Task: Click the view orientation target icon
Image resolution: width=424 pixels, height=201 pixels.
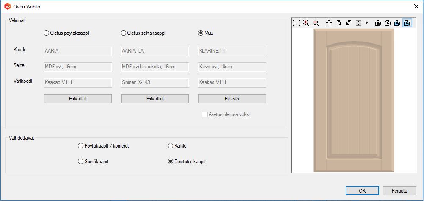Action: [x=359, y=23]
